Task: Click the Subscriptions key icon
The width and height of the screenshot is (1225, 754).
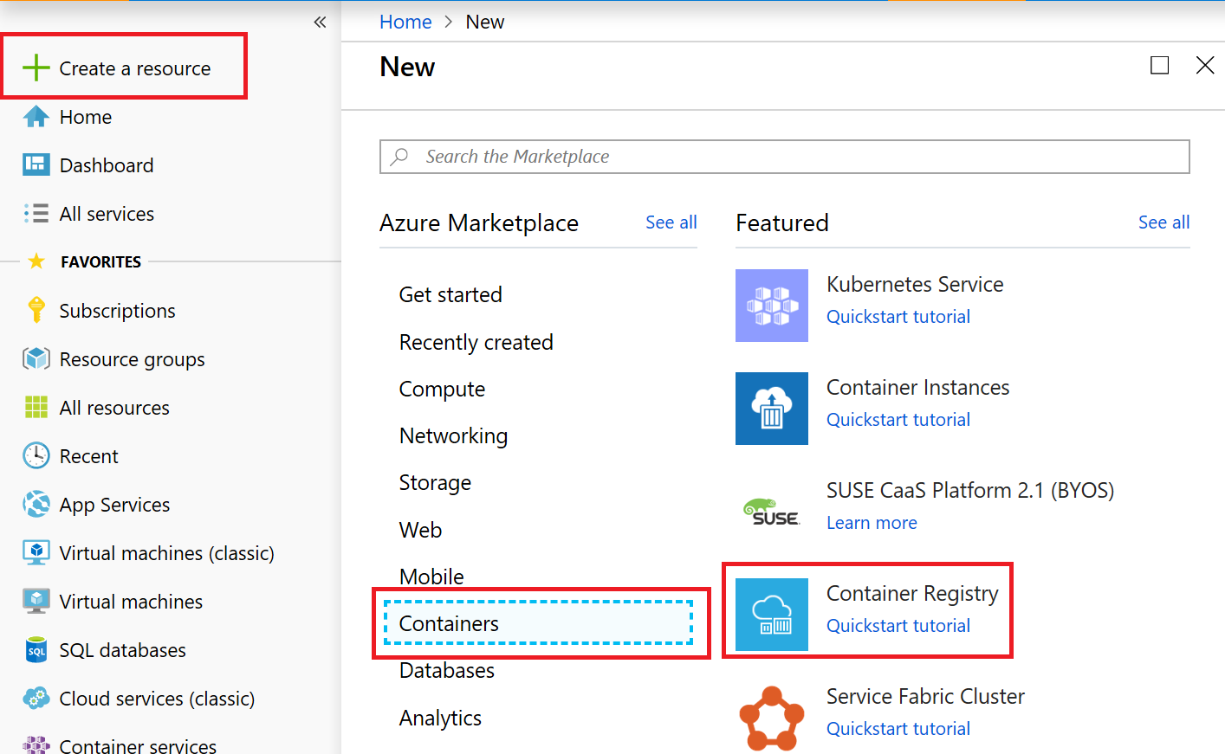Action: pyautogui.click(x=36, y=310)
